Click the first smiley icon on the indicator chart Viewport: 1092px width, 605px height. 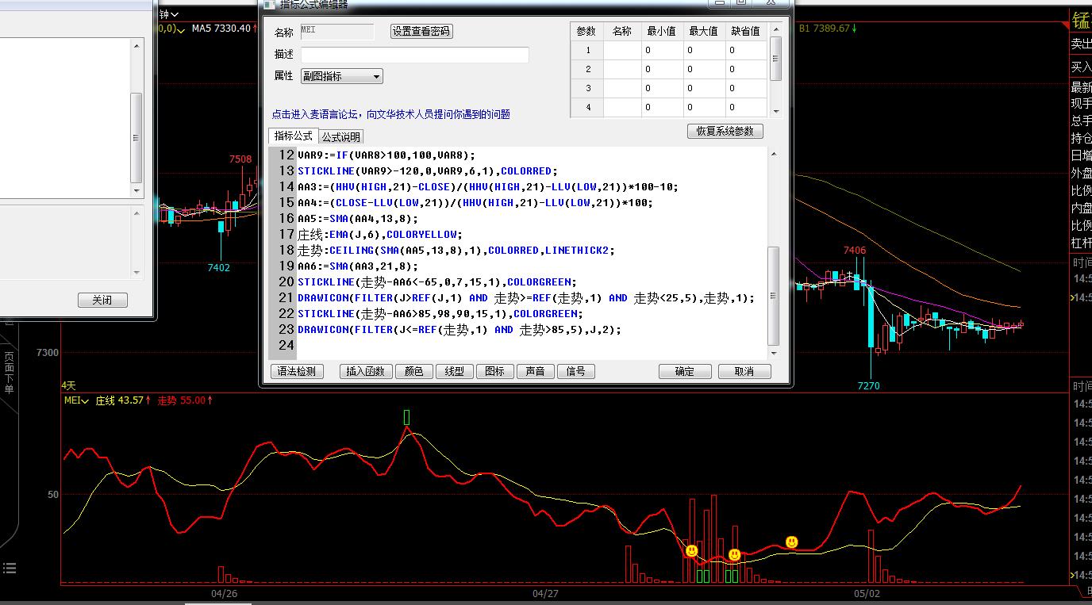coord(692,550)
